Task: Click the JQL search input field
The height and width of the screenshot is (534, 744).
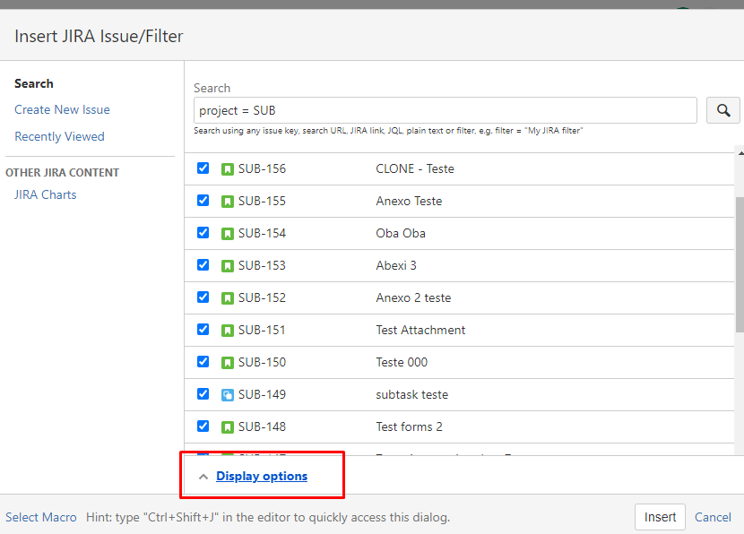Action: coord(446,110)
